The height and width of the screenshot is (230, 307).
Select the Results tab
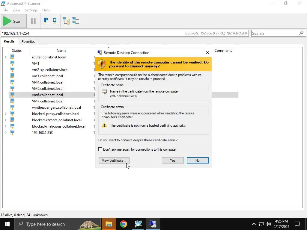(x=9, y=41)
